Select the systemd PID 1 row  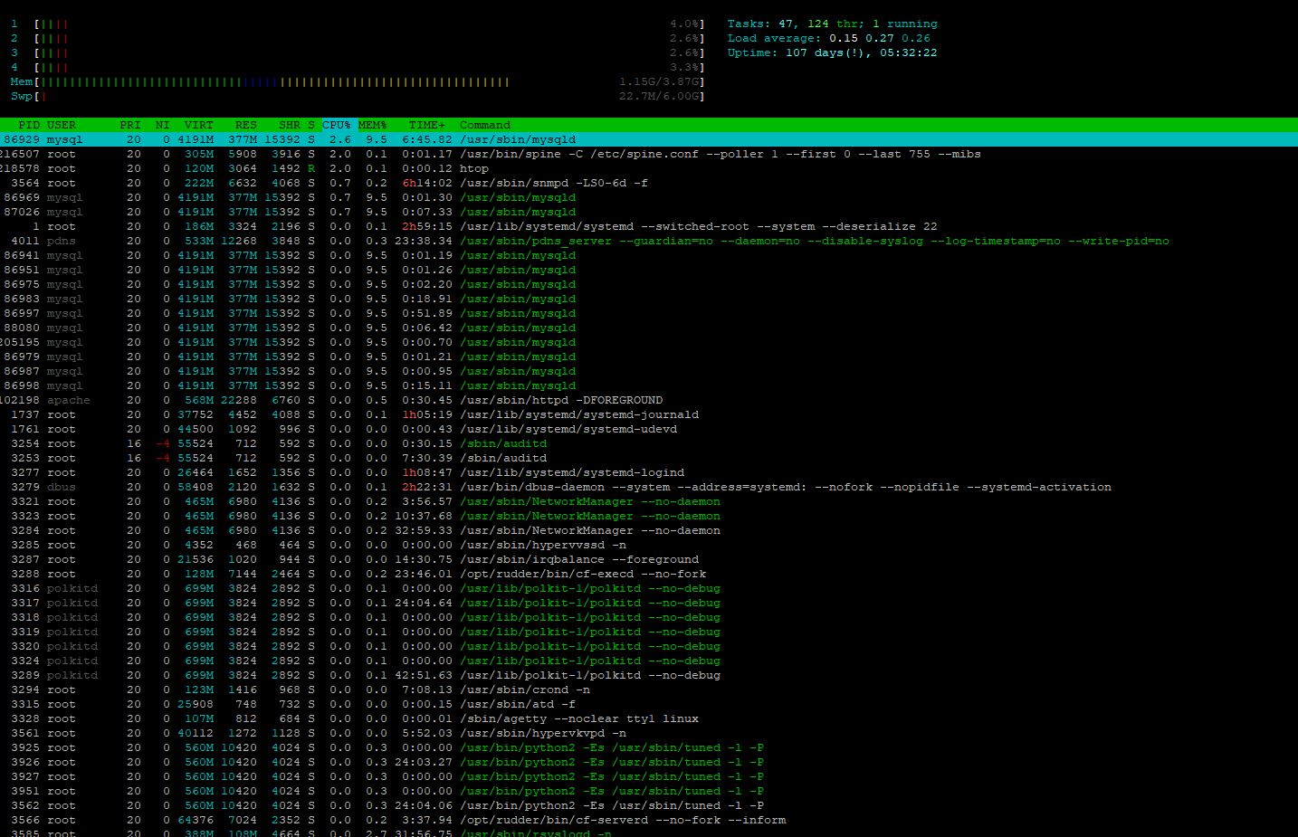coord(649,226)
